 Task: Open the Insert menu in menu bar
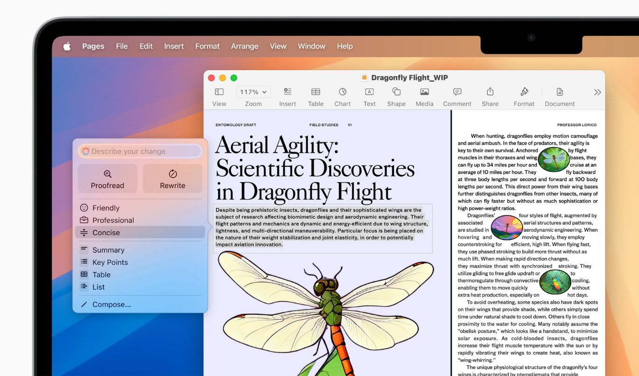pos(174,46)
